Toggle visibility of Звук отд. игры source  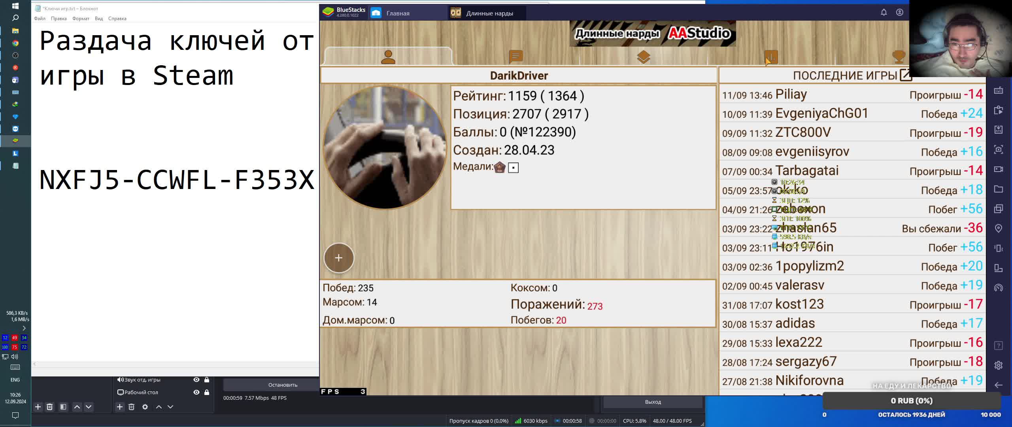196,380
